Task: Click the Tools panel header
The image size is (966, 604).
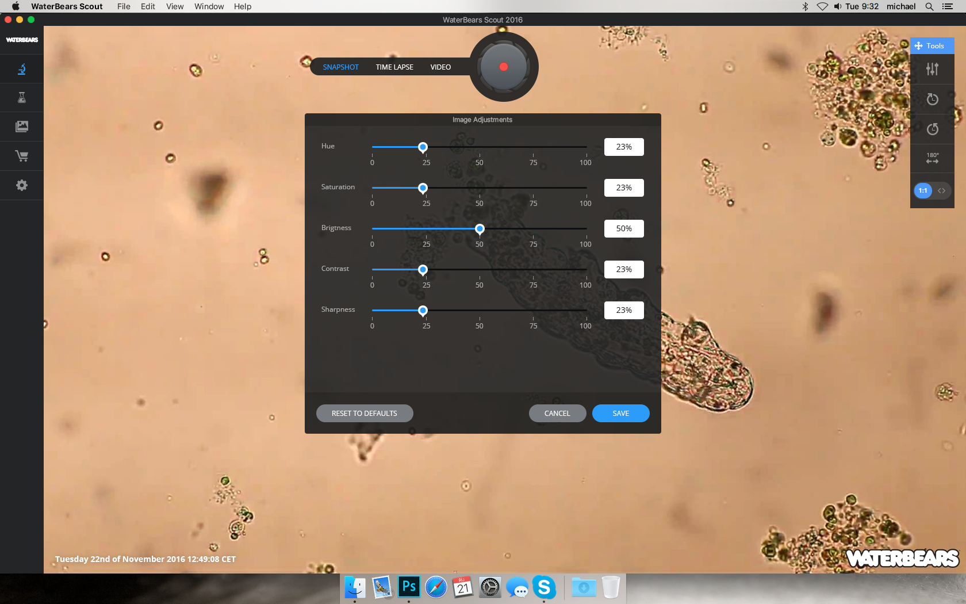Action: [x=932, y=46]
